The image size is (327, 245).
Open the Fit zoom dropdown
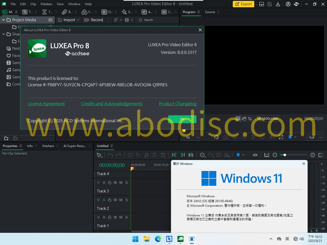192,137
